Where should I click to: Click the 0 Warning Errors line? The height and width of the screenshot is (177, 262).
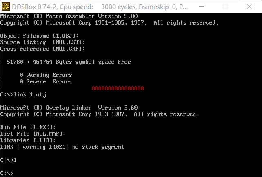[46, 75]
